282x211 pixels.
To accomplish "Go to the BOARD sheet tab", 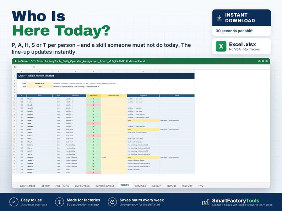I will coord(172,186).
